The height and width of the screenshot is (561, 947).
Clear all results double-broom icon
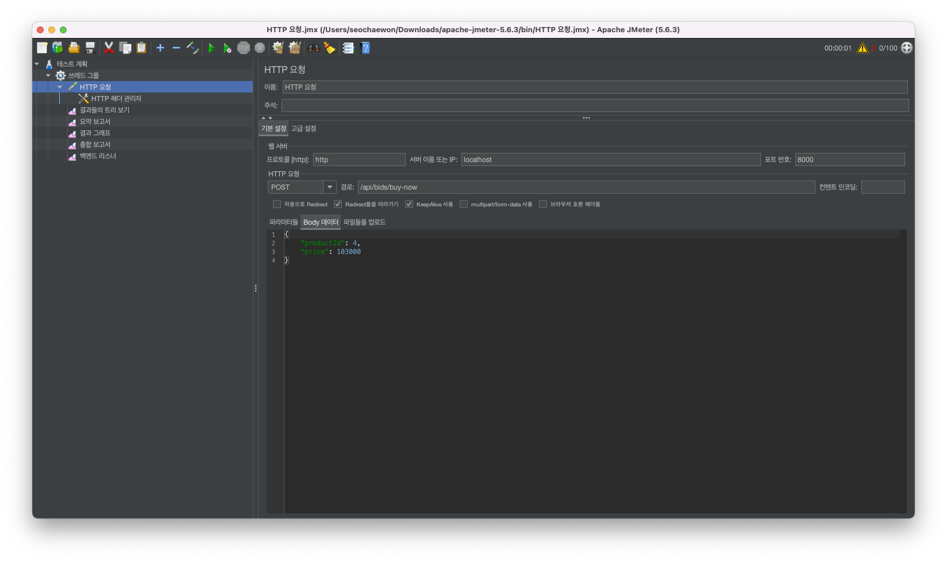(295, 48)
